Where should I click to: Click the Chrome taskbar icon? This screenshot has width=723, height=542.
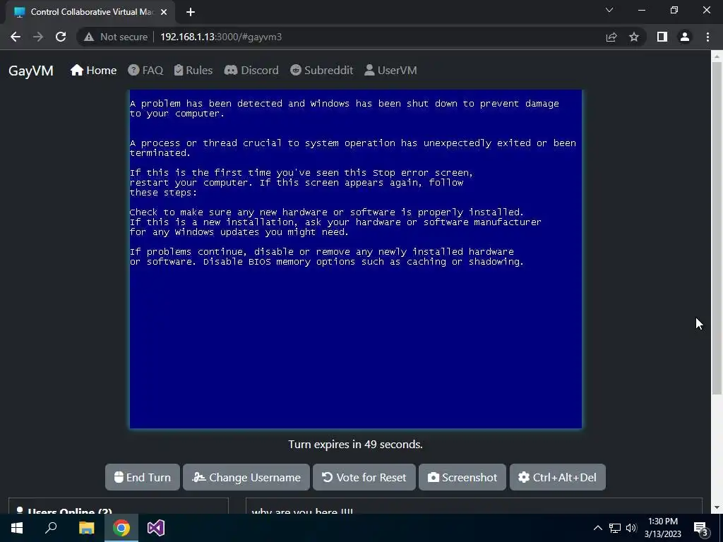point(121,528)
